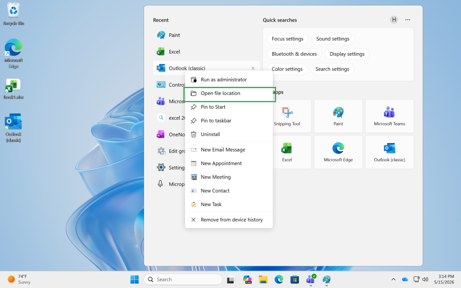Screen dimensions: 461x288
Task: Click Focus settings quick search
Action: tap(287, 39)
